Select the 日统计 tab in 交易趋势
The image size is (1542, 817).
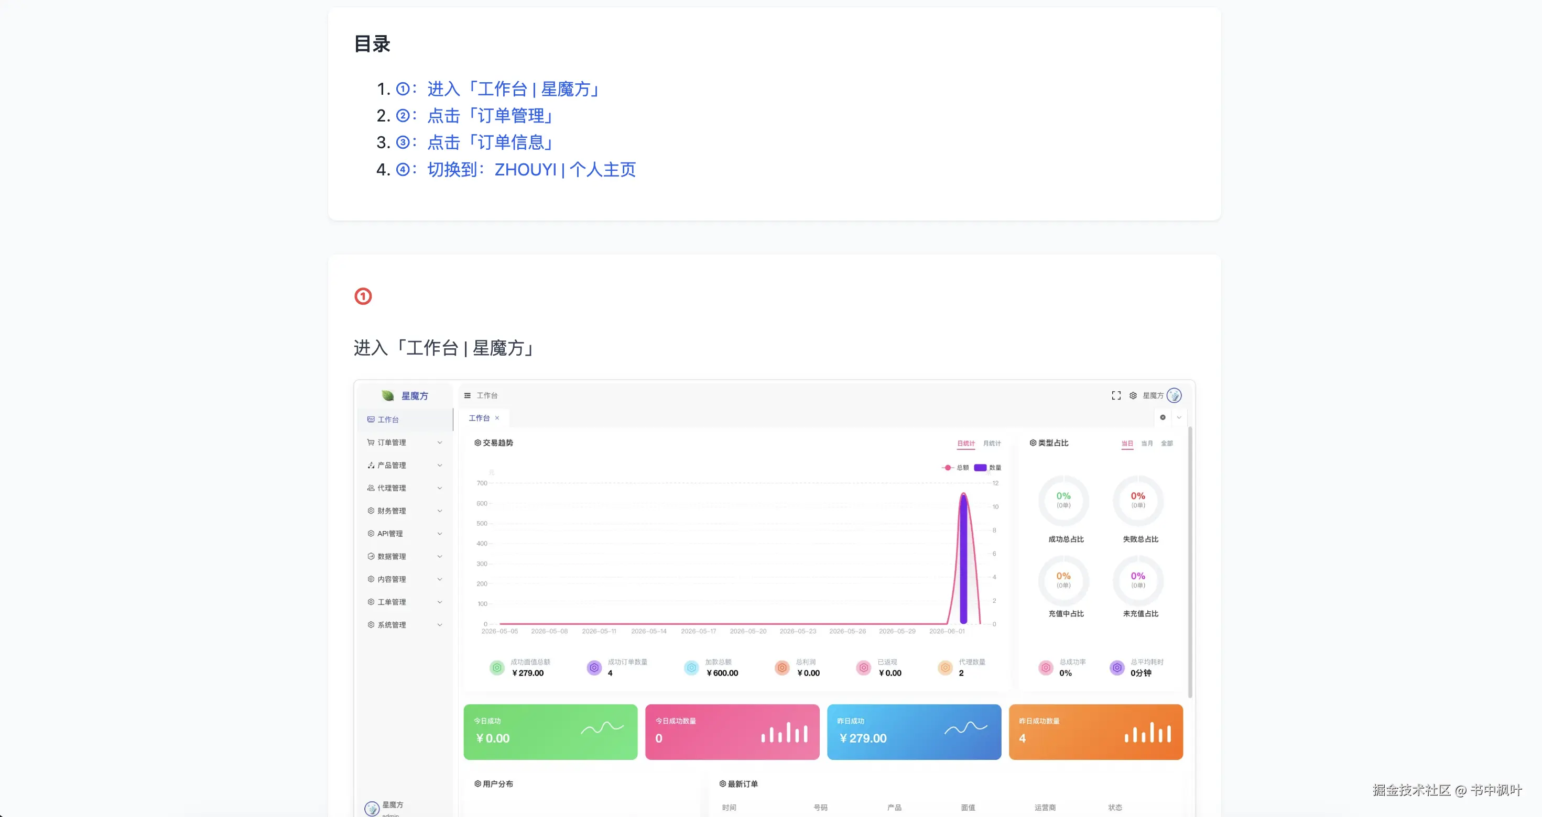(965, 443)
